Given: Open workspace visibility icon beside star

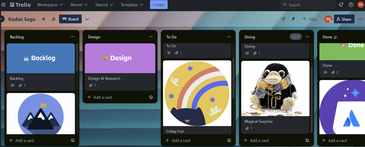Looking at the screenshot, I should tap(54, 19).
